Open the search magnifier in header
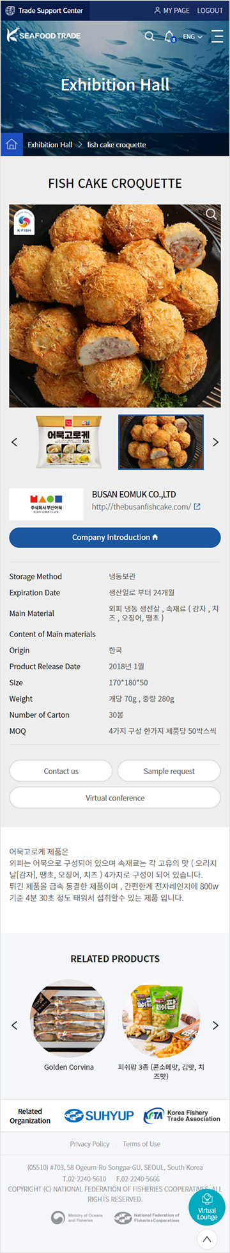The image size is (230, 1253). [x=149, y=36]
